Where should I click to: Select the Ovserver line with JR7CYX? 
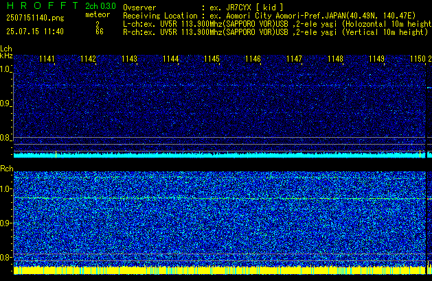[203, 8]
